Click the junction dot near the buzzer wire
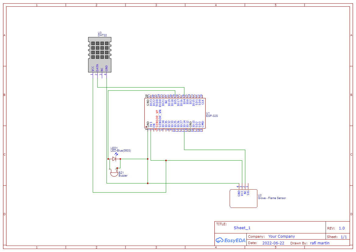The width and height of the screenshot is (356, 252). coord(117,168)
